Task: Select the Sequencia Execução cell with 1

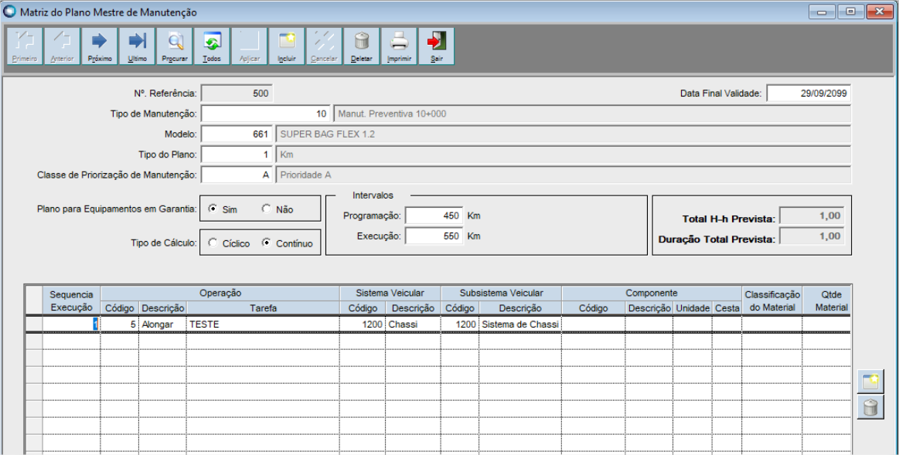Action: [71, 324]
